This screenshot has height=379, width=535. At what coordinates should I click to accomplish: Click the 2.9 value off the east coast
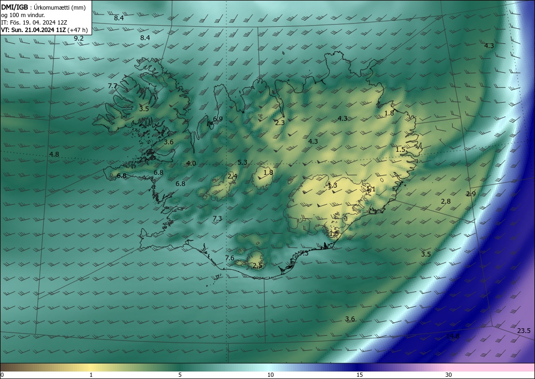[471, 194]
